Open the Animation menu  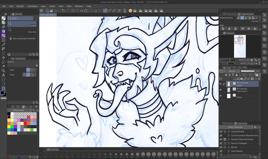[32, 6]
